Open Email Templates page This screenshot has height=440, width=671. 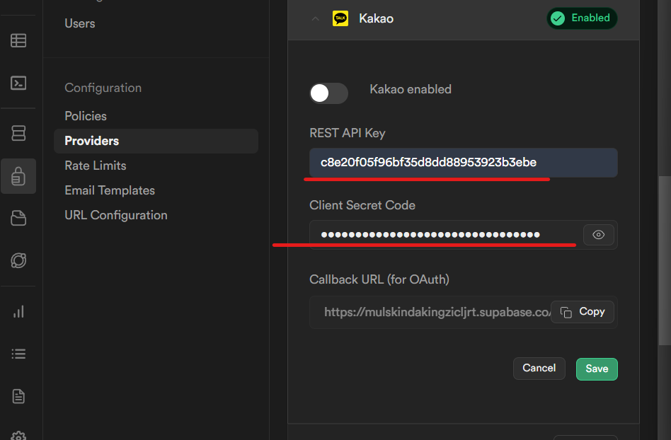tap(110, 190)
